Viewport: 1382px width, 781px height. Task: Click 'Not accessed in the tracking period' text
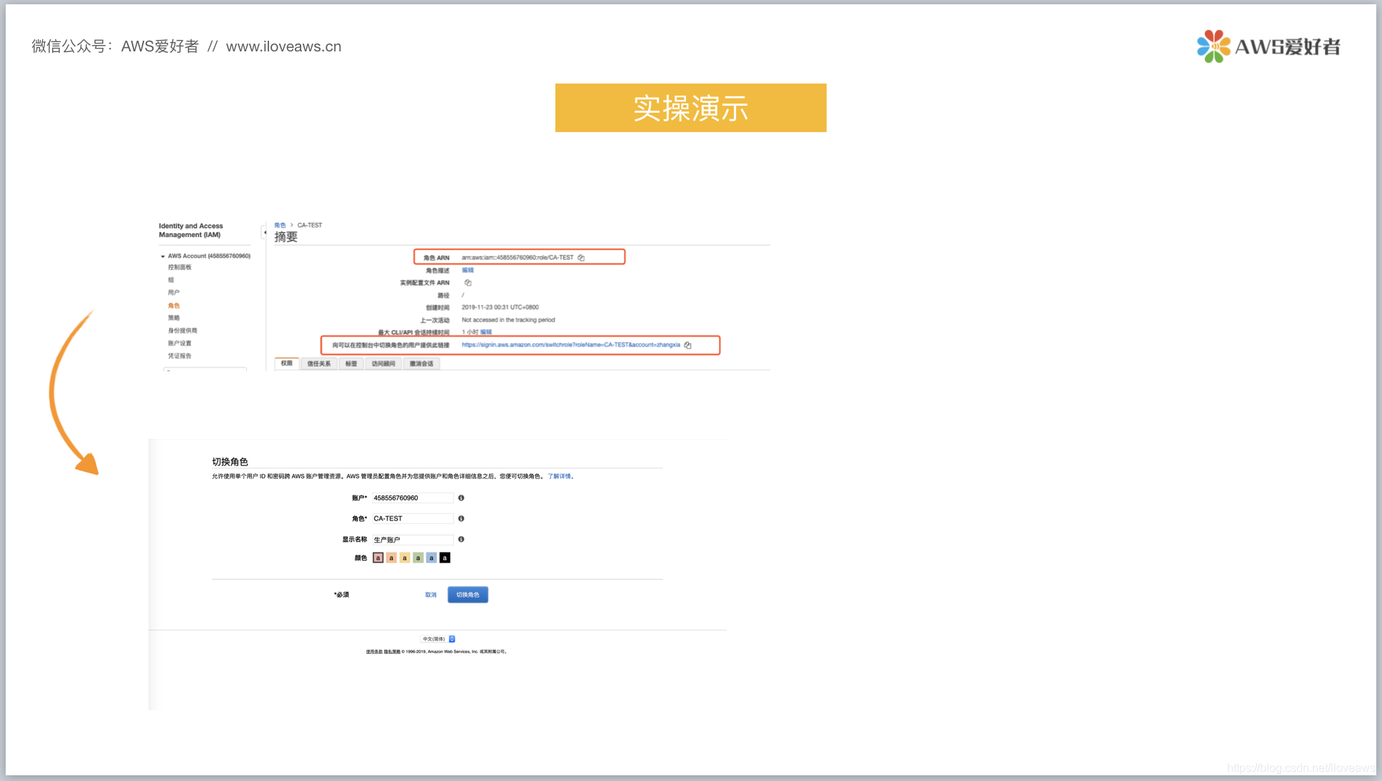pos(508,320)
